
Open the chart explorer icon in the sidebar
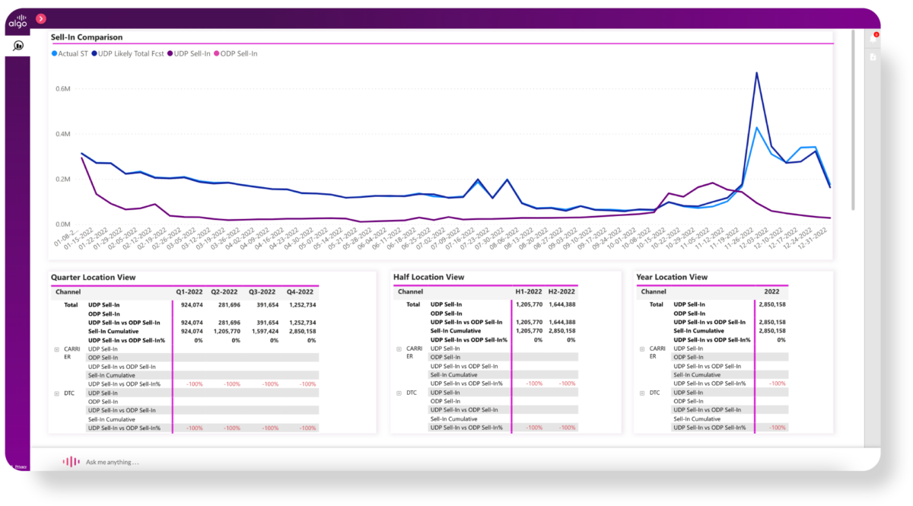tap(18, 46)
